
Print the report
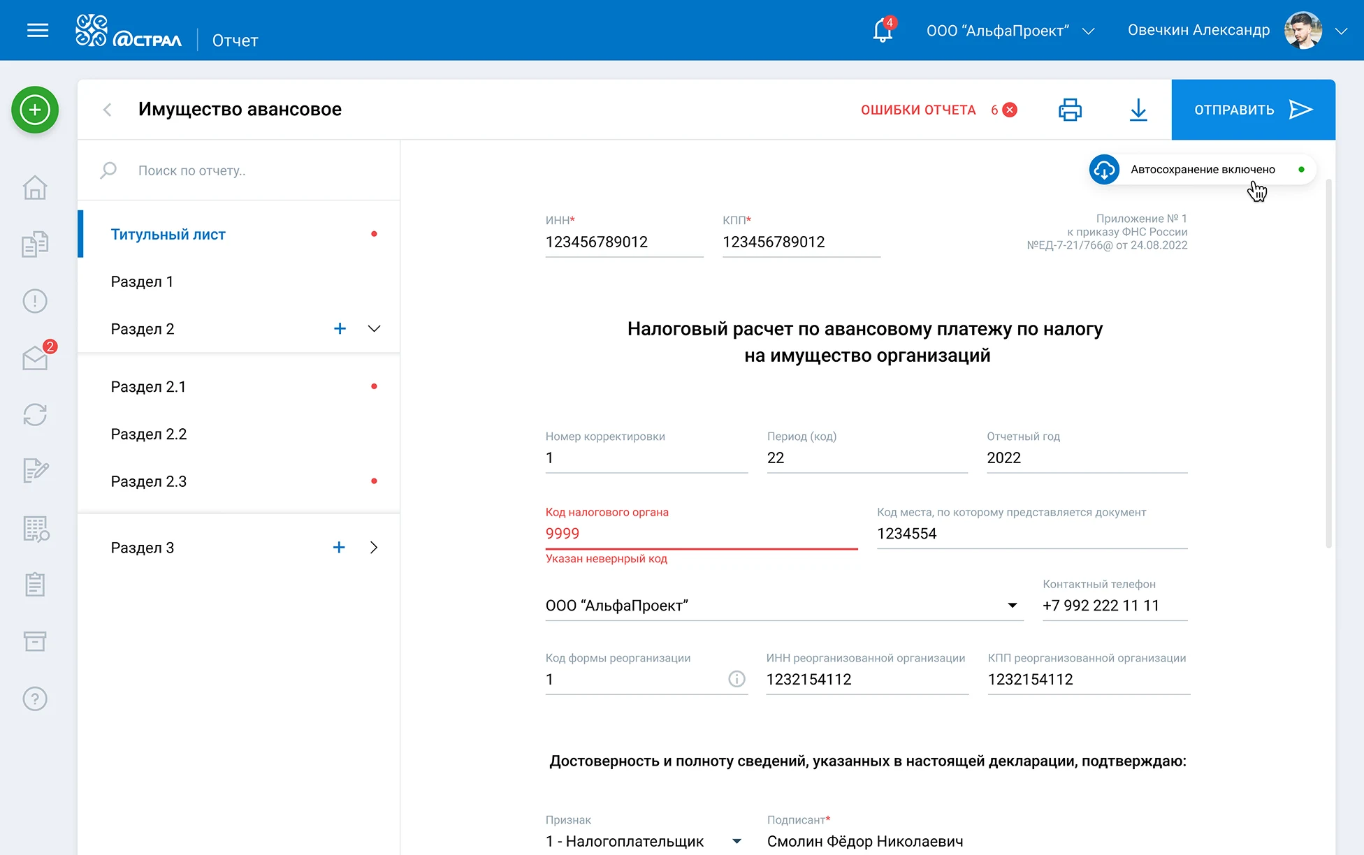pyautogui.click(x=1070, y=110)
